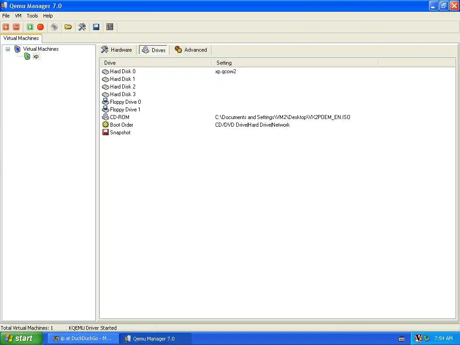Click the yellow open folder toolbar icon
This screenshot has height=345, width=460.
(68, 27)
